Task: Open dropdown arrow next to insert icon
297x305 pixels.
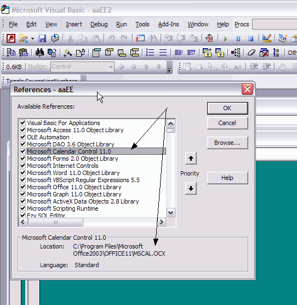Action: coord(32,38)
